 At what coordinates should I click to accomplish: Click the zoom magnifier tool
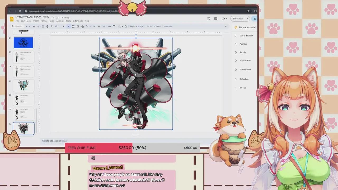(x=52, y=26)
